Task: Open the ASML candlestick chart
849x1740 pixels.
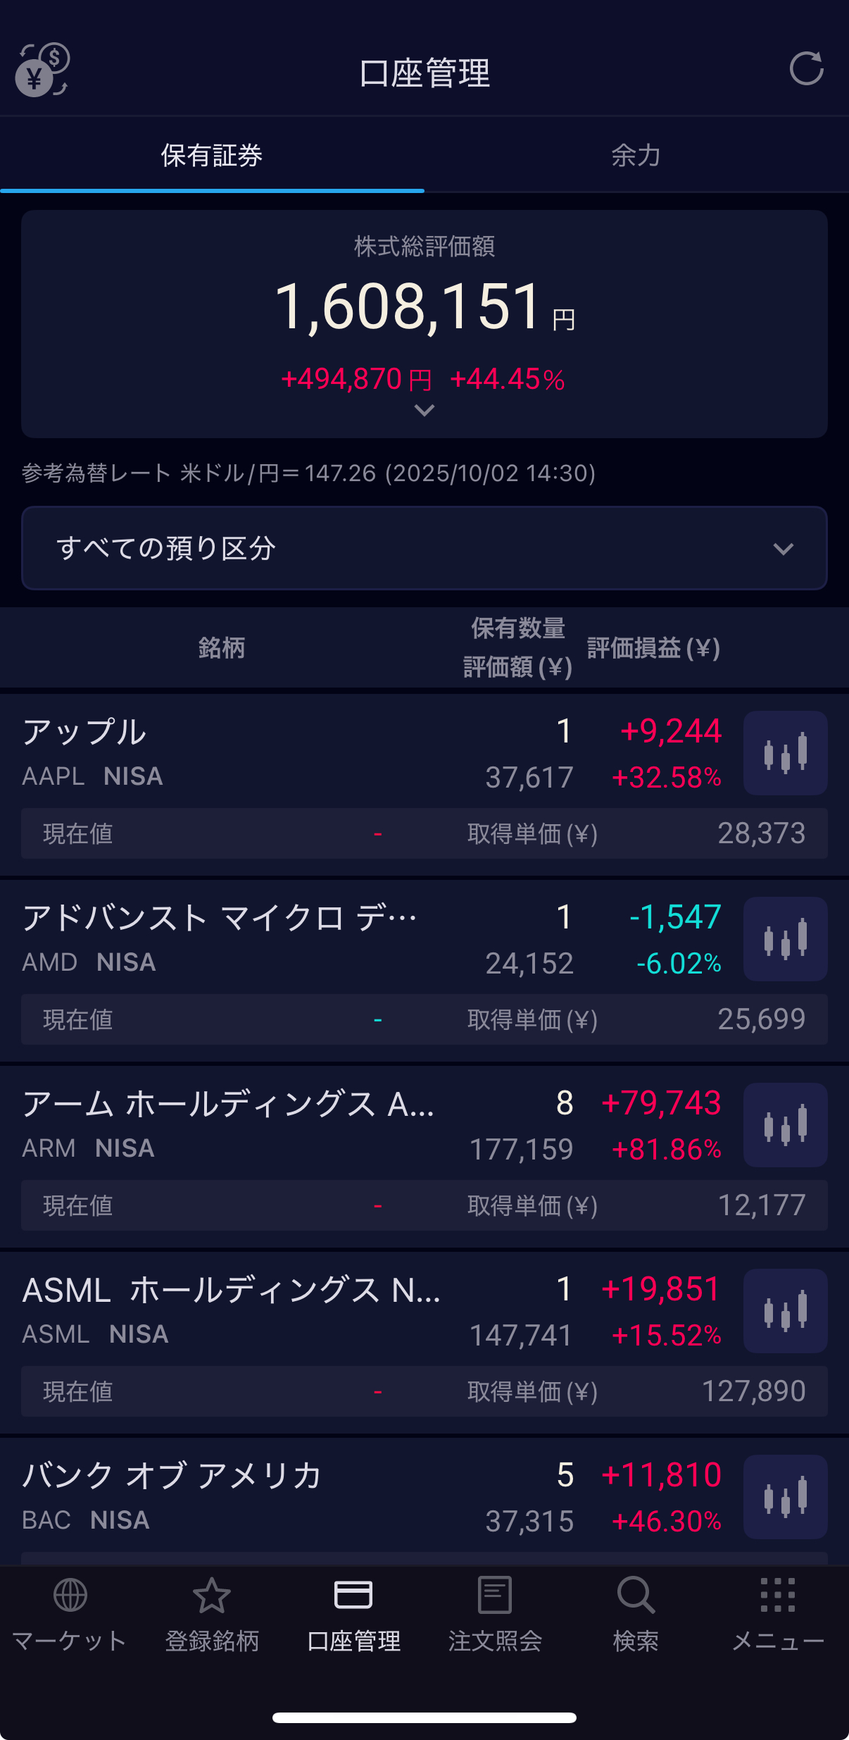Action: click(x=785, y=1311)
